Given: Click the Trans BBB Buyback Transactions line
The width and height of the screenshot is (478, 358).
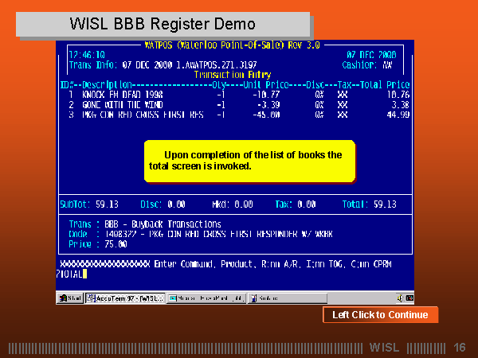Looking at the screenshot, I should (145, 224).
